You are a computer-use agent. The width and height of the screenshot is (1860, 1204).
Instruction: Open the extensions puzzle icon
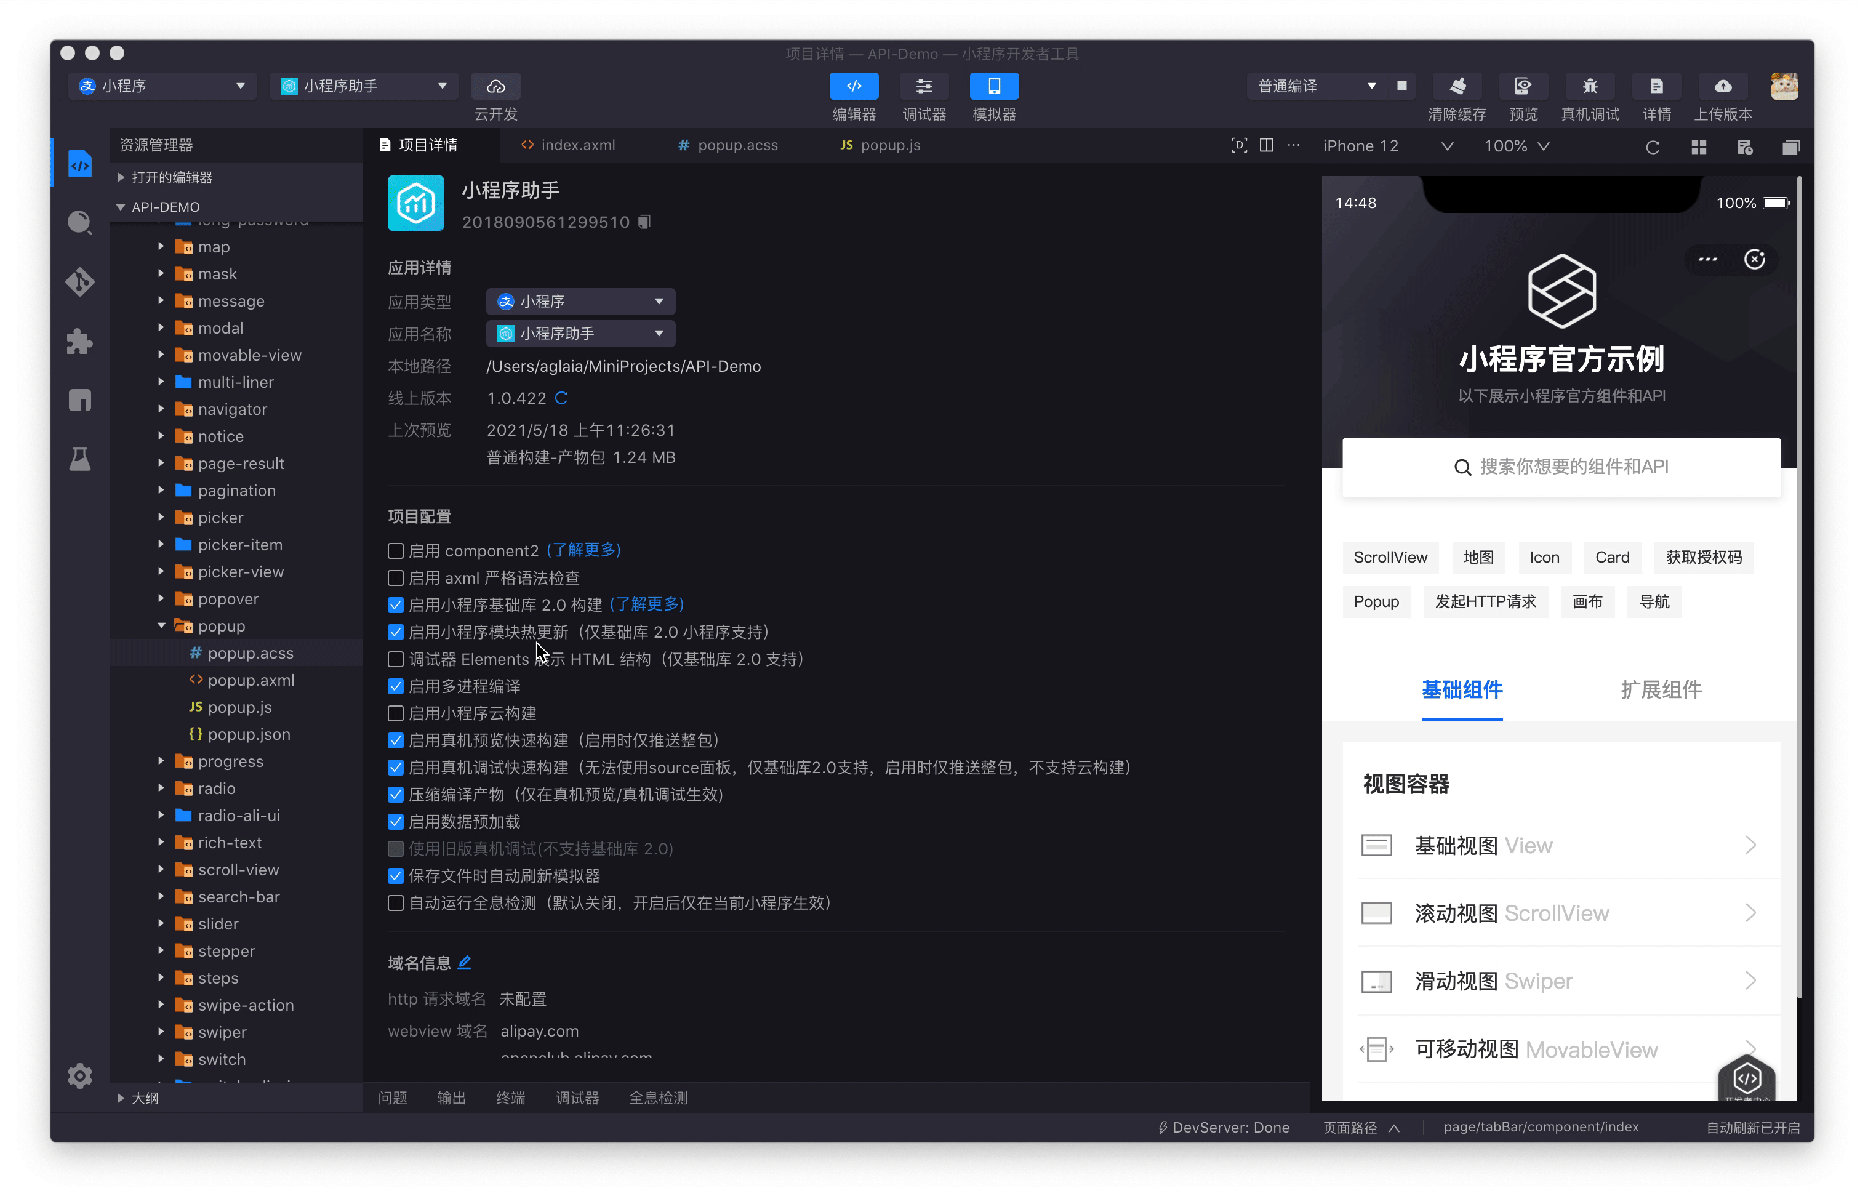(x=80, y=342)
